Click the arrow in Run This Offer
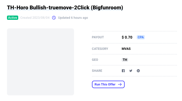The height and width of the screenshot is (101, 182). [x=120, y=84]
